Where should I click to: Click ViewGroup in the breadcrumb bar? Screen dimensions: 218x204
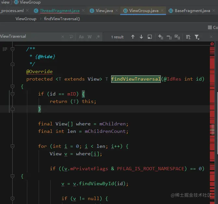tap(26, 19)
